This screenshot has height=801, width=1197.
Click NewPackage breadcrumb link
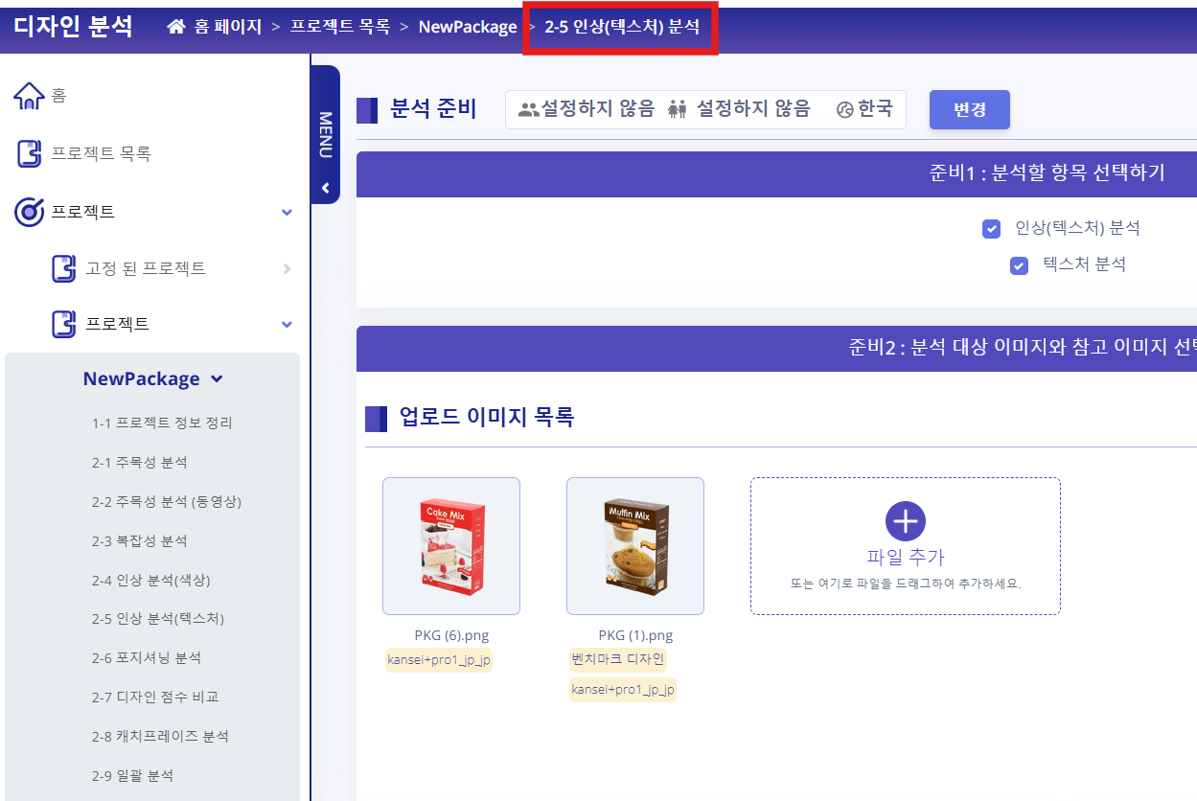click(x=468, y=27)
